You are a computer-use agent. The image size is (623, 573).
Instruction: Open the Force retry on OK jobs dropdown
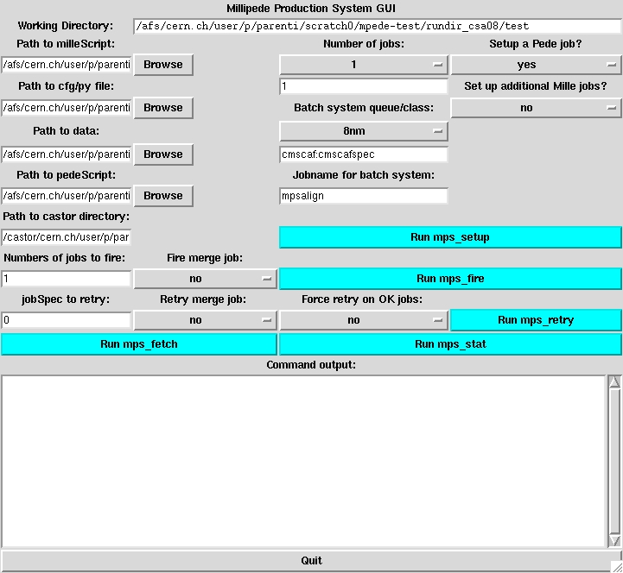coord(364,320)
